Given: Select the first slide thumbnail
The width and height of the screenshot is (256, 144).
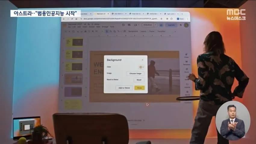Looking at the screenshot, I should [74, 42].
